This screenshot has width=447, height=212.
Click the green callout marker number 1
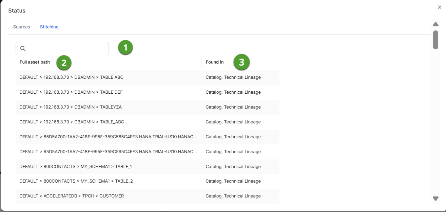[125, 48]
